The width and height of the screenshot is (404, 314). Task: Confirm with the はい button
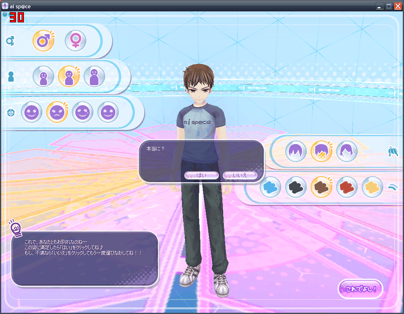(x=202, y=175)
